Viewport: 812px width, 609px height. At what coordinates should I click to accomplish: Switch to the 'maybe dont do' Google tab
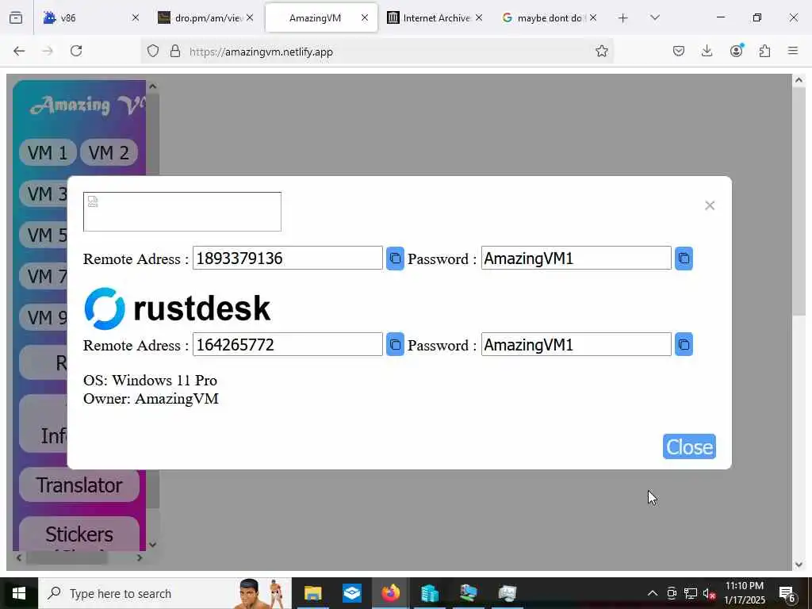point(550,17)
